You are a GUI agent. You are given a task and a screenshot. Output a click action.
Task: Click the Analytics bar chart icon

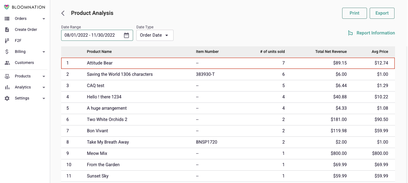(7, 87)
